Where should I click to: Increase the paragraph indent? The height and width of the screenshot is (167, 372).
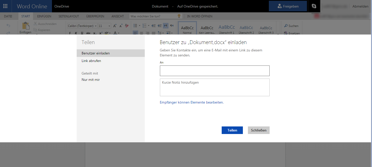[160, 26]
